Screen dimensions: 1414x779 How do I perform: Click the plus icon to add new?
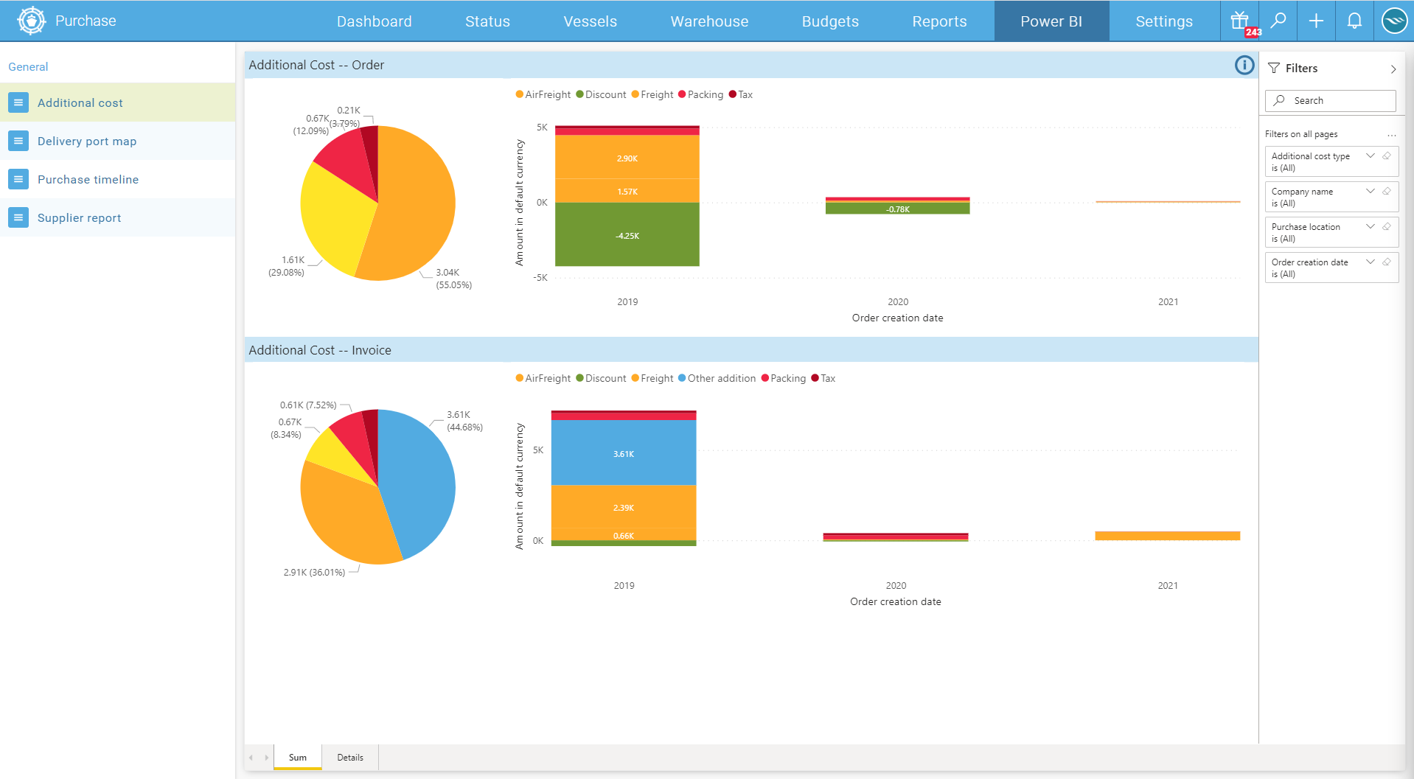click(1316, 21)
